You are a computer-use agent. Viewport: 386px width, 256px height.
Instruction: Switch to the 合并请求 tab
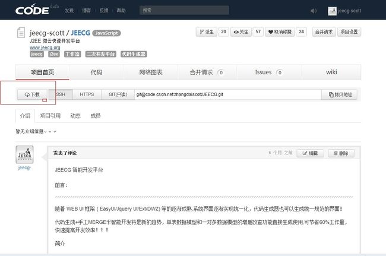tap(207, 72)
